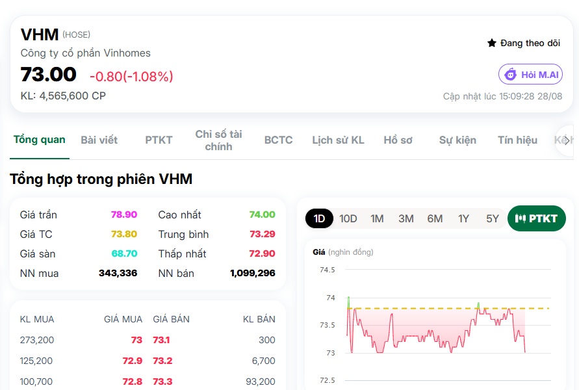579x390 pixels.
Task: Click the Đang theo dõi label
Action: tap(530, 43)
